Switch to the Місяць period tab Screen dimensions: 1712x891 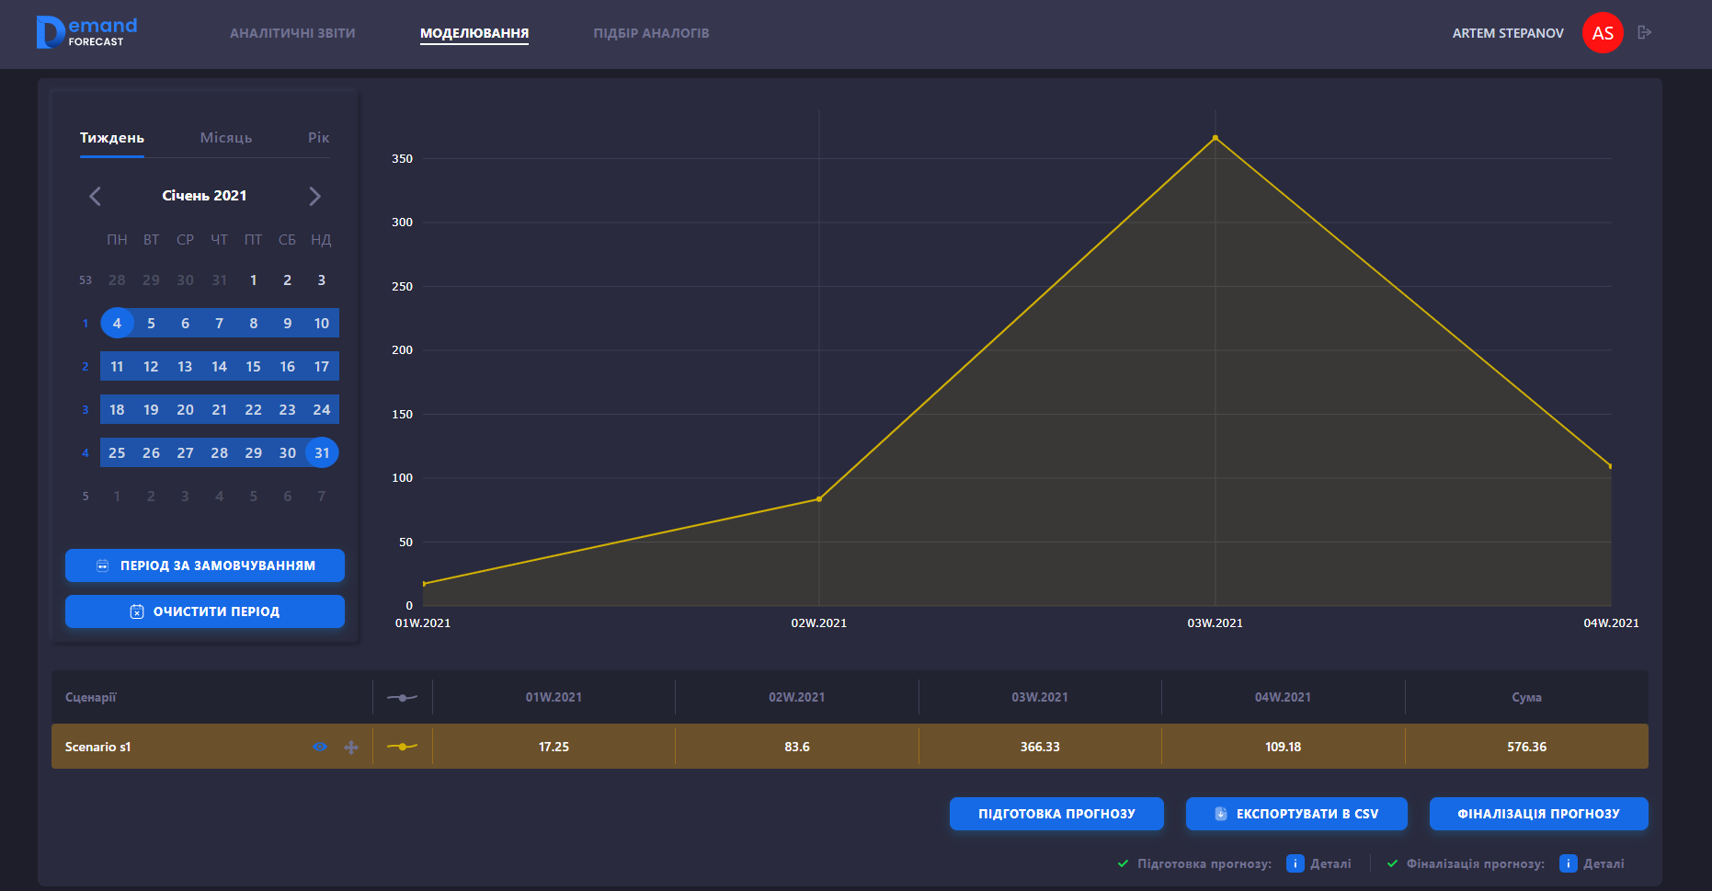pyautogui.click(x=225, y=138)
